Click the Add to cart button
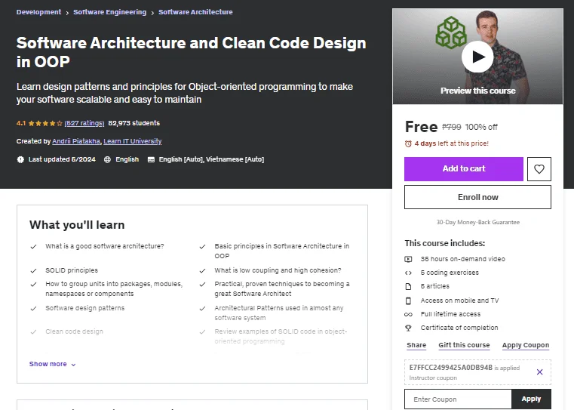Image resolution: width=574 pixels, height=410 pixels. (x=464, y=169)
